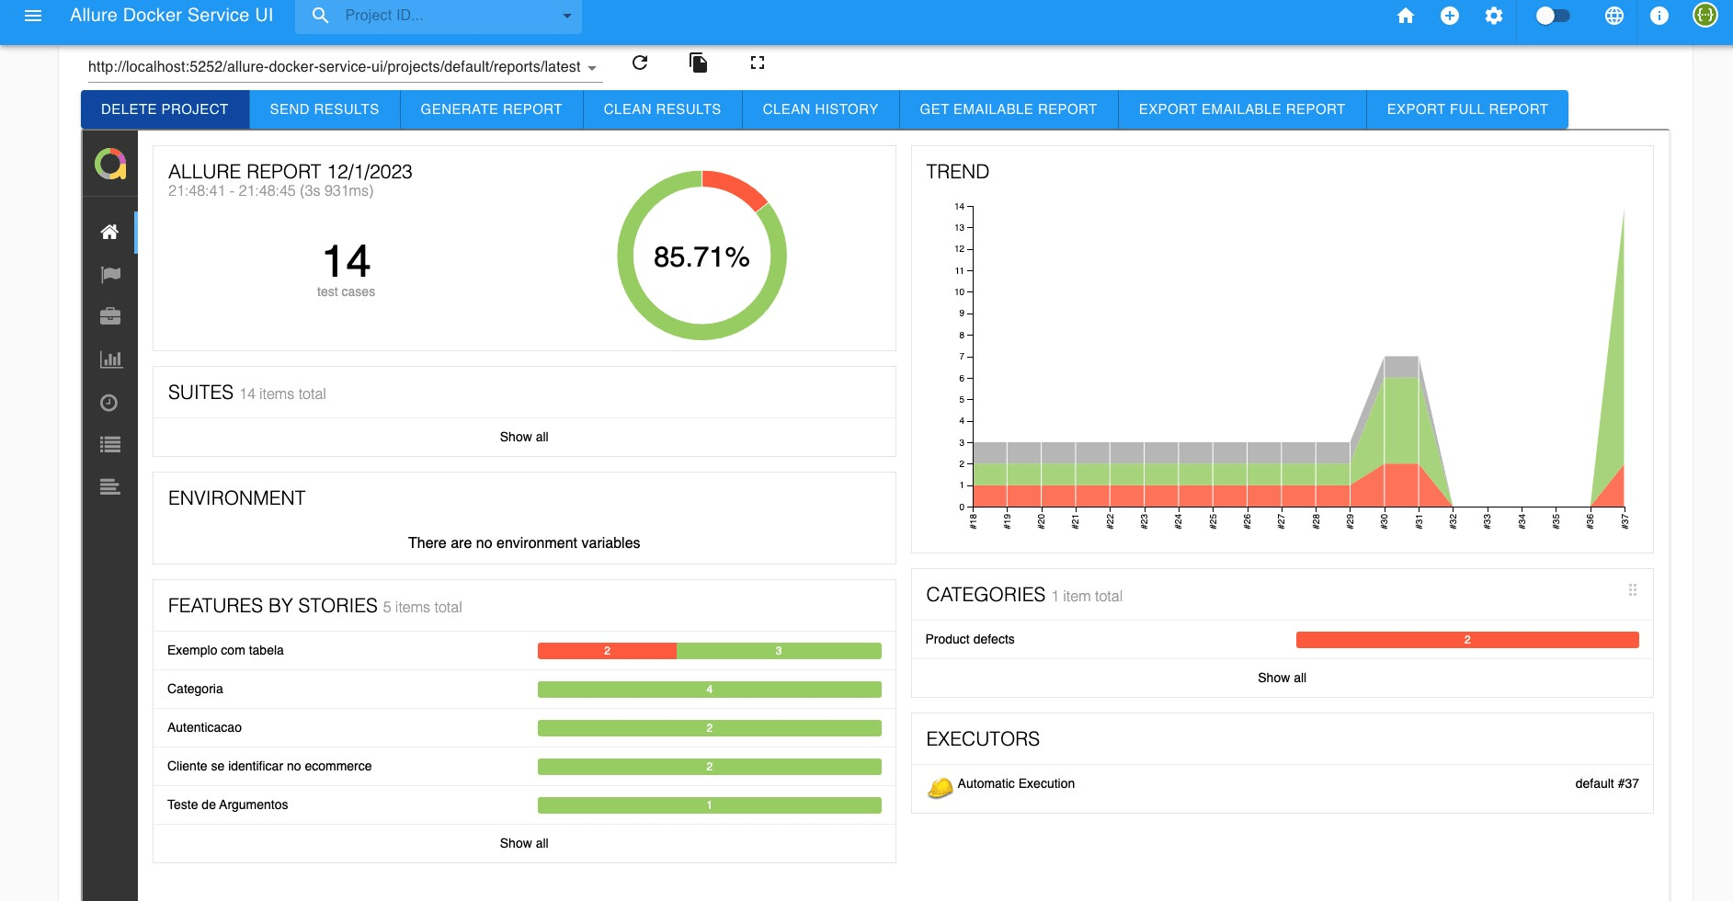This screenshot has width=1733, height=901.
Task: Open Graphs bar chart icon in sidebar
Action: click(109, 359)
